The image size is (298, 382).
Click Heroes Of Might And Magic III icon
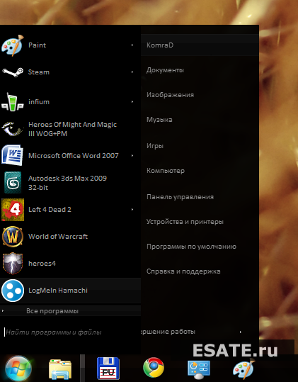13,129
